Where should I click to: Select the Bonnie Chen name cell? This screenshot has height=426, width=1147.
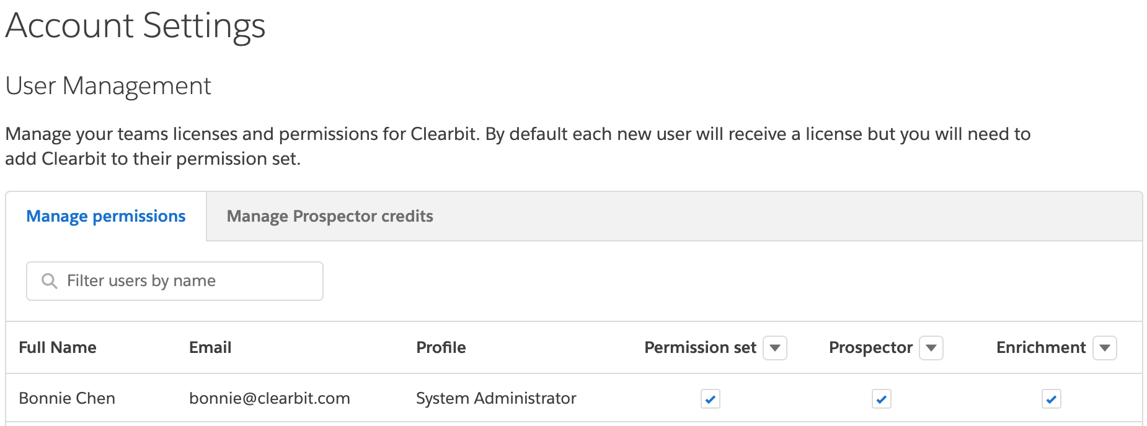point(67,398)
